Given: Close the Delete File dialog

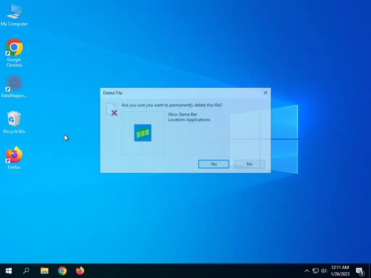Looking at the screenshot, I should point(266,93).
